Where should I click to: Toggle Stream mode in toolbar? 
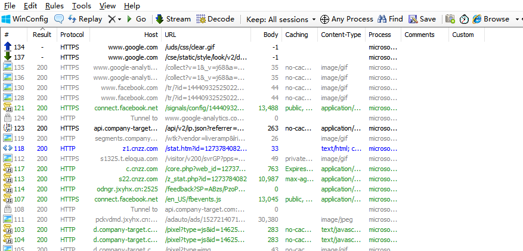173,19
